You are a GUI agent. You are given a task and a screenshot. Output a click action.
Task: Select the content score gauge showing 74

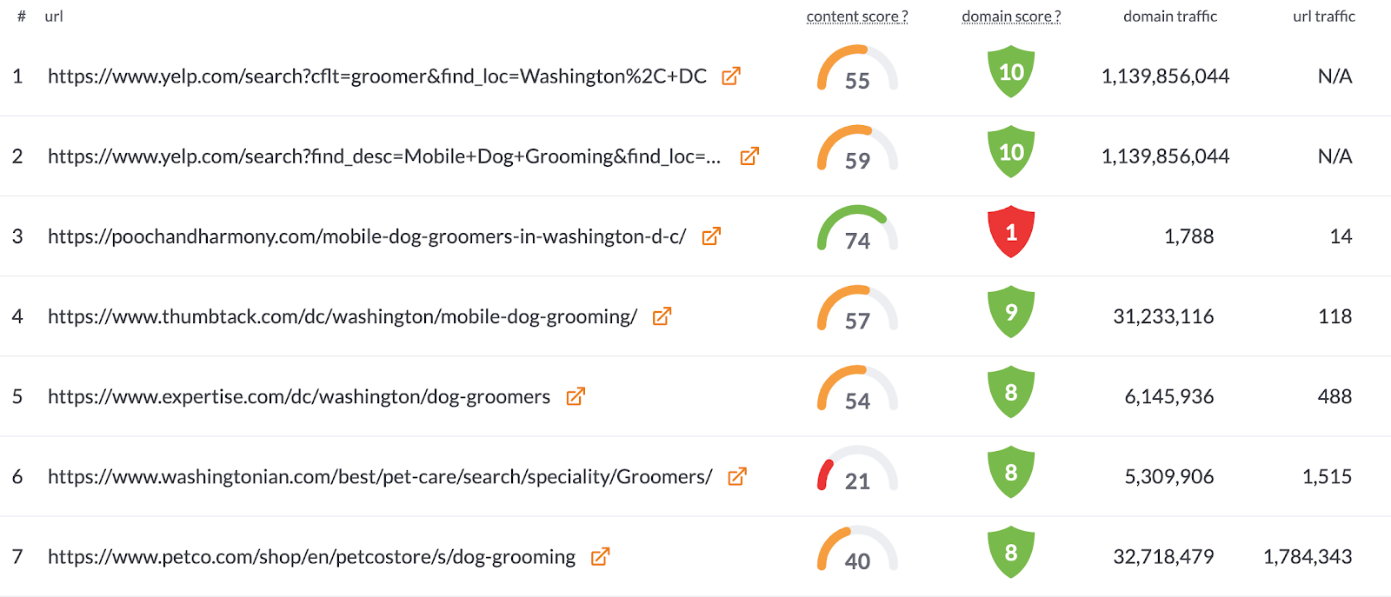click(855, 235)
